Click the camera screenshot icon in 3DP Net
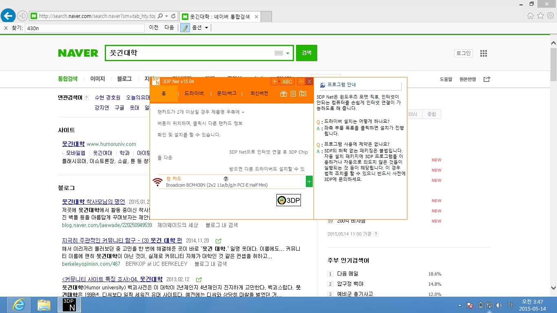Image resolution: width=557 pixels, height=313 pixels. point(303,94)
